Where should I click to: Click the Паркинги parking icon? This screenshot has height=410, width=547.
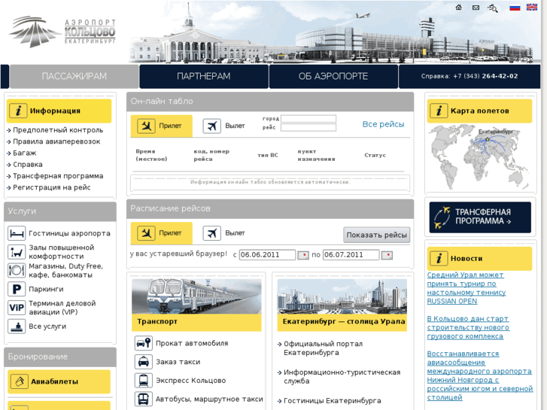click(x=17, y=289)
